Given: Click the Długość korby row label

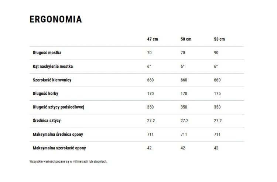Looking at the screenshot, I should coord(45,94).
